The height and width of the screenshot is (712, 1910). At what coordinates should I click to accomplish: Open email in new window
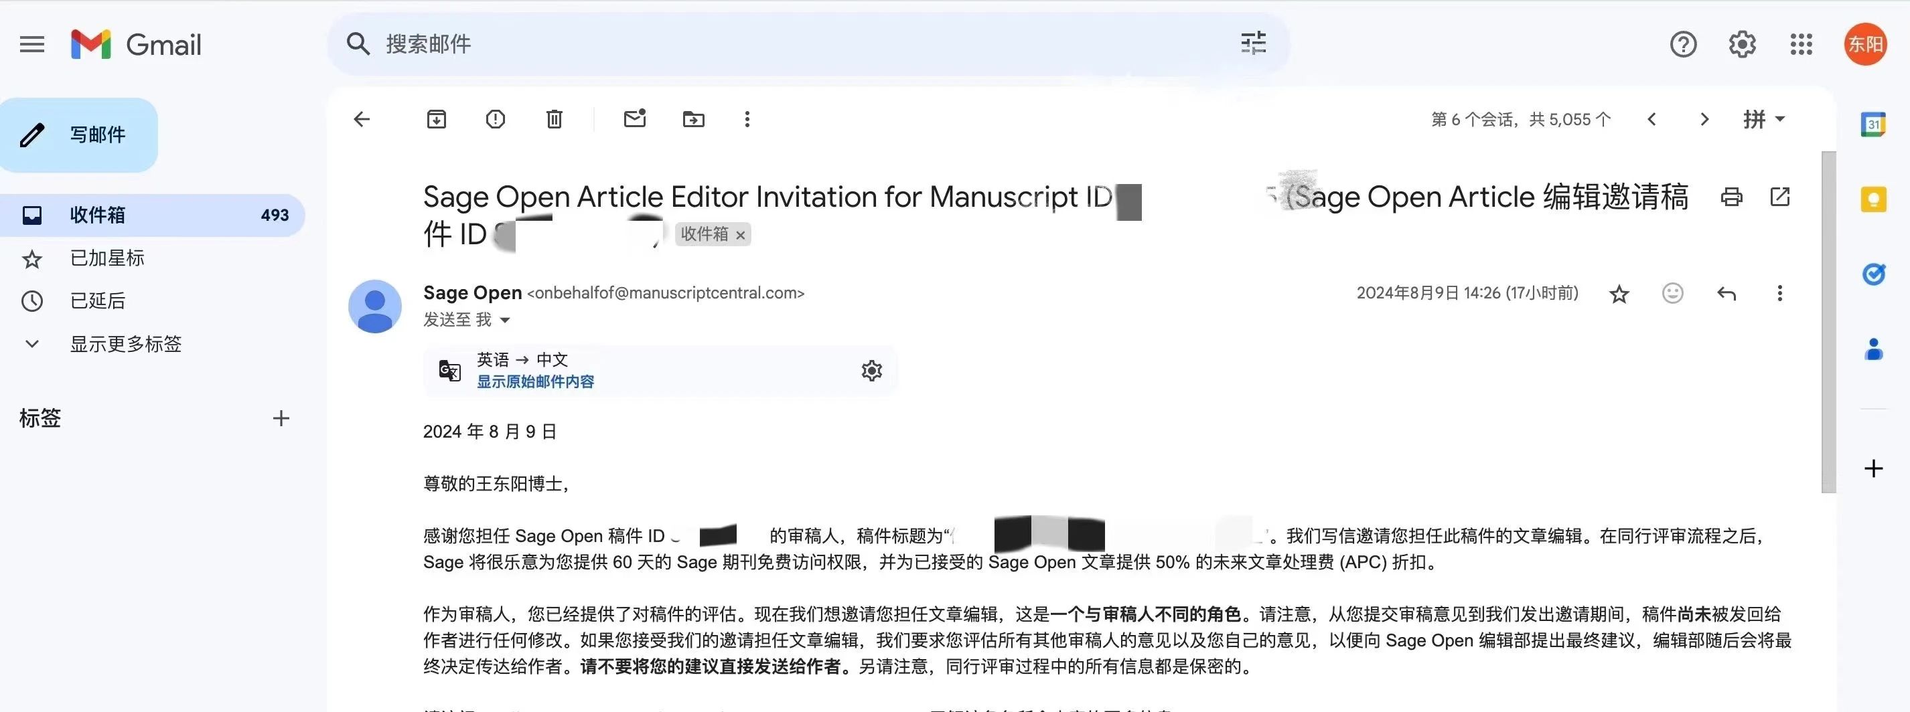coord(1780,197)
